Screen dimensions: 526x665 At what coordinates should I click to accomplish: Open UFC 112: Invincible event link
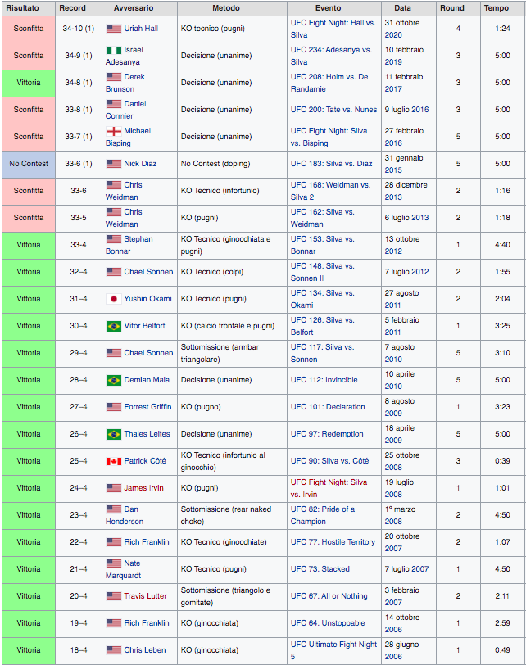coord(324,380)
